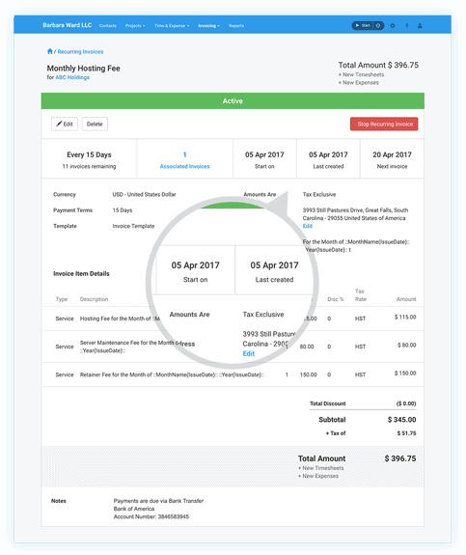Click the 150.00 unit price cell
Screen dimensions: 466x555
pos(308,375)
